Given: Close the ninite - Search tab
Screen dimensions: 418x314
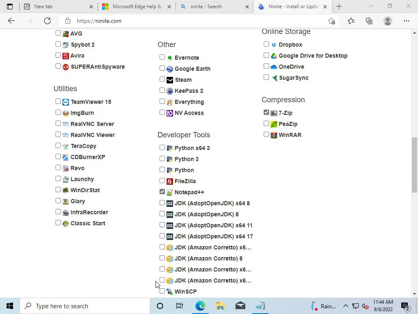Looking at the screenshot, I should point(247,7).
